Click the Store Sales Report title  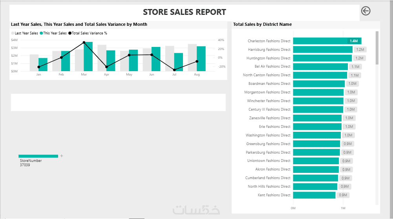click(x=185, y=12)
